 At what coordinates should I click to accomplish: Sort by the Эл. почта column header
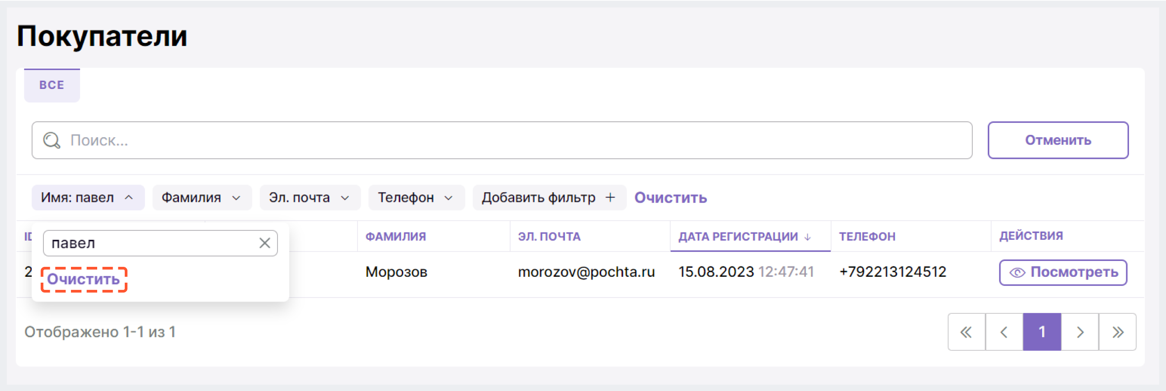click(x=549, y=237)
